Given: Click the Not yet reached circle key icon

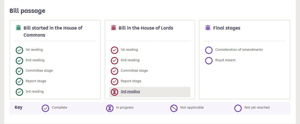Looking at the screenshot, I should (x=238, y=108).
